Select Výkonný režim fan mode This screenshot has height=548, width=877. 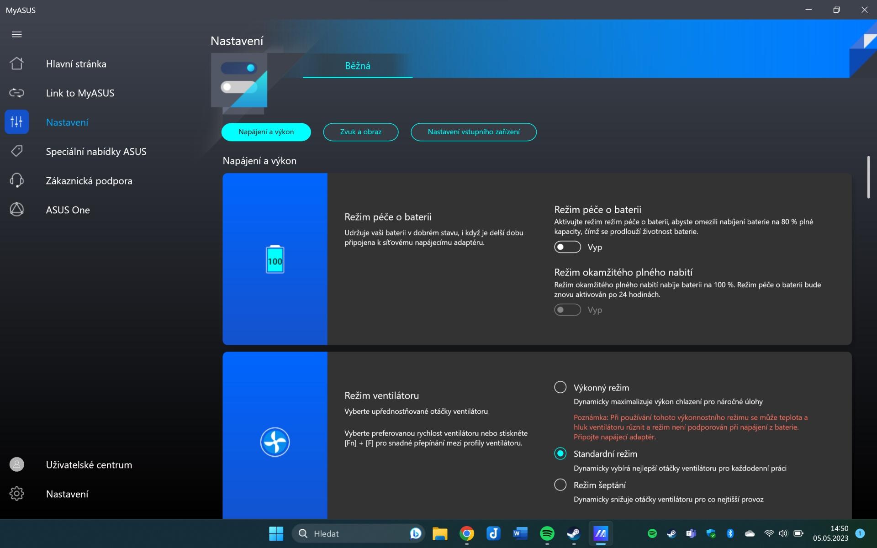560,387
